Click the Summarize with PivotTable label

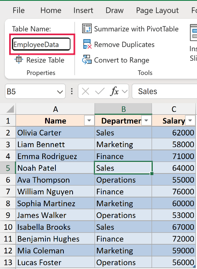[x=136, y=29]
